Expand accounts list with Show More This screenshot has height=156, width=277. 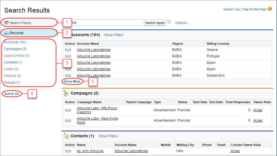[72, 81]
